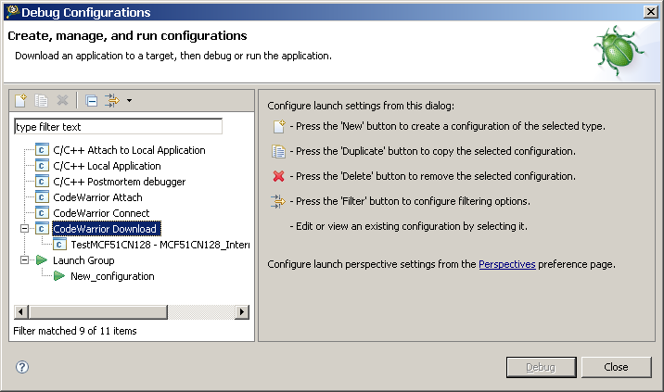Click the Debug Configurations title bar icon
The width and height of the screenshot is (664, 392).
click(x=13, y=11)
